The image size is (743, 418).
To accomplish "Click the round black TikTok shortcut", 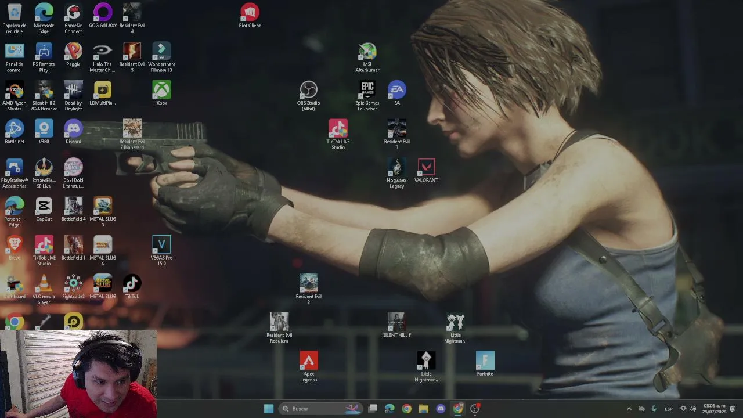I will pos(132,287).
